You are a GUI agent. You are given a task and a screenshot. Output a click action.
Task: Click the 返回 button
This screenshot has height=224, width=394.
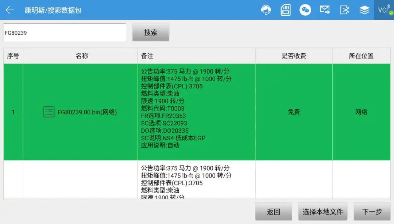(x=274, y=212)
